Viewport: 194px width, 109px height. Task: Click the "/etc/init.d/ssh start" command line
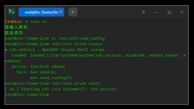coord(75,83)
